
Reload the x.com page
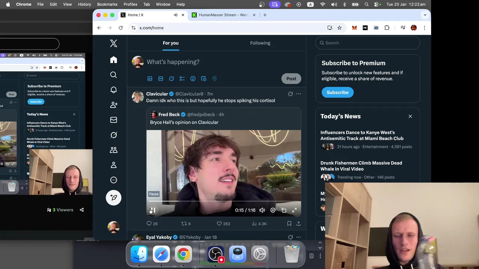[120, 28]
